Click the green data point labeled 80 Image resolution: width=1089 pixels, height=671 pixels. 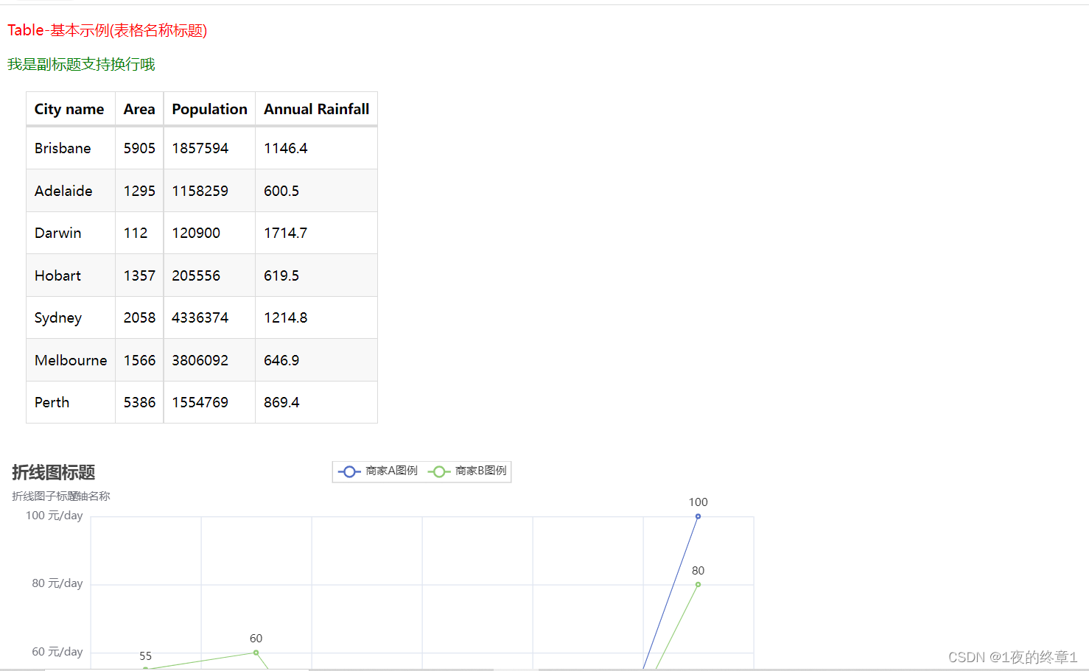pyautogui.click(x=698, y=585)
